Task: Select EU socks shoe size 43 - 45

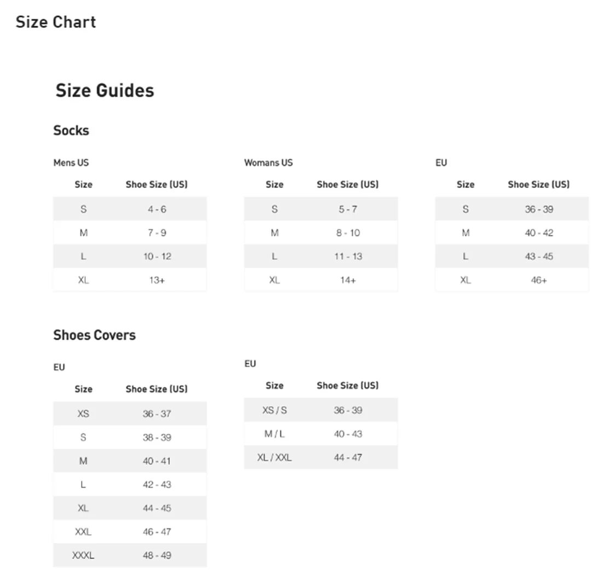Action: [x=538, y=256]
